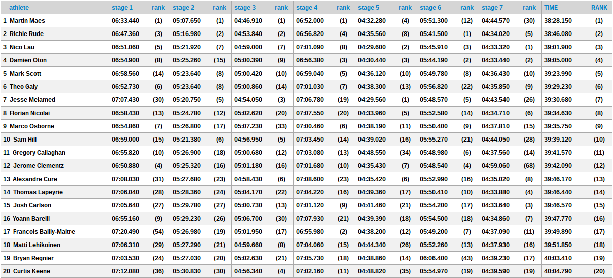613x278 pixels.
Task: Select the Sam Hill row name
Action: click(x=25, y=140)
